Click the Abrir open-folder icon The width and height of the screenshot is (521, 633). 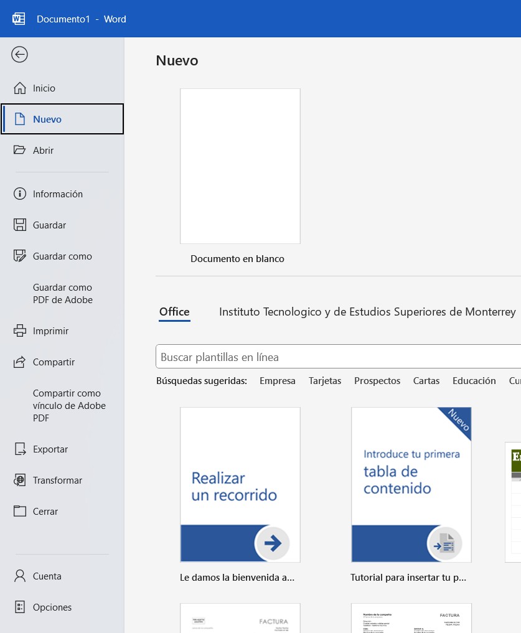(19, 150)
